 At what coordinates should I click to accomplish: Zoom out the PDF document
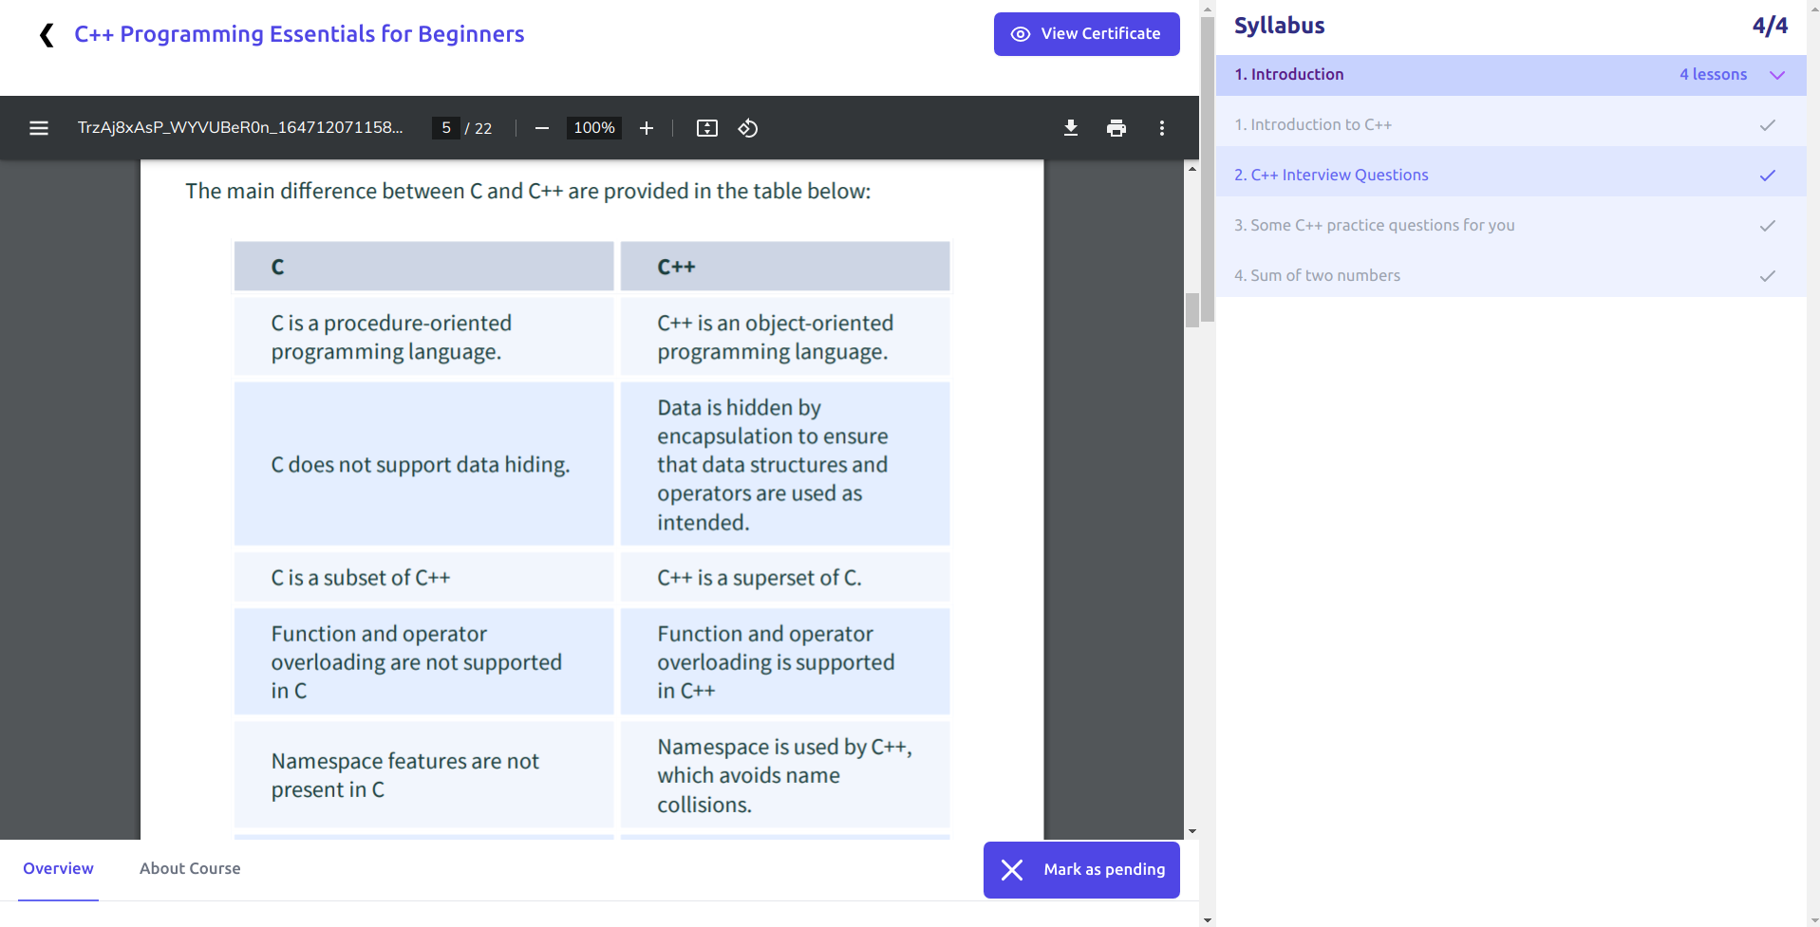pyautogui.click(x=542, y=128)
